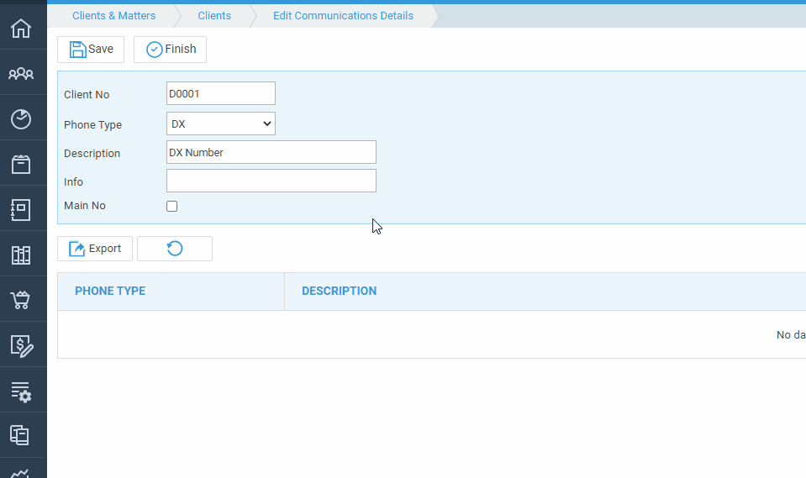Open the billing dollar-sign pencil icon
The height and width of the screenshot is (478, 806).
[22, 346]
